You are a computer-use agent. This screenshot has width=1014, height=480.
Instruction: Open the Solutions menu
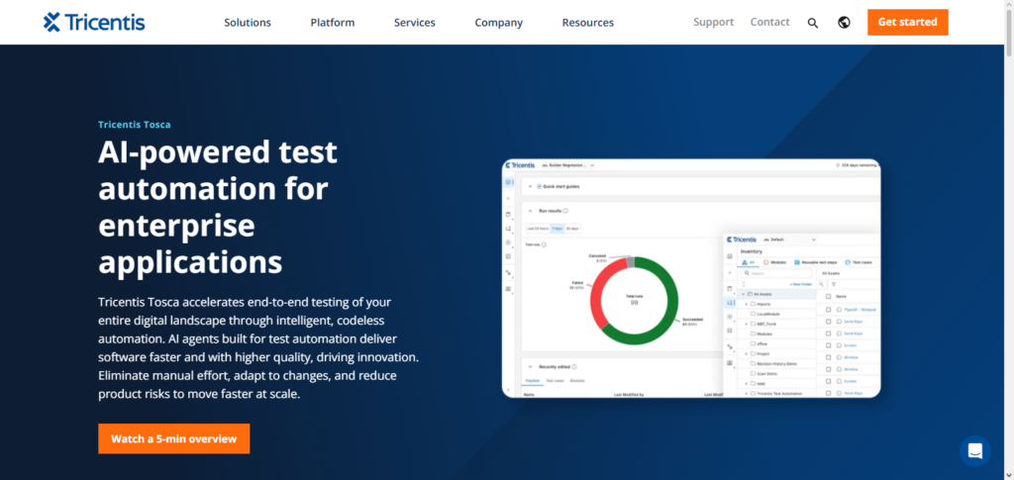pos(247,22)
